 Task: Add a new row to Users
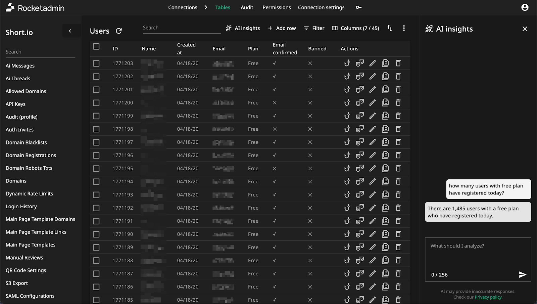[x=282, y=28]
